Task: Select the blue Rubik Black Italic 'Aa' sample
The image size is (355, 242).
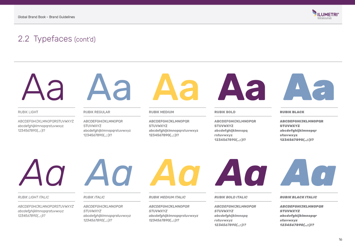Action: tap(308, 172)
